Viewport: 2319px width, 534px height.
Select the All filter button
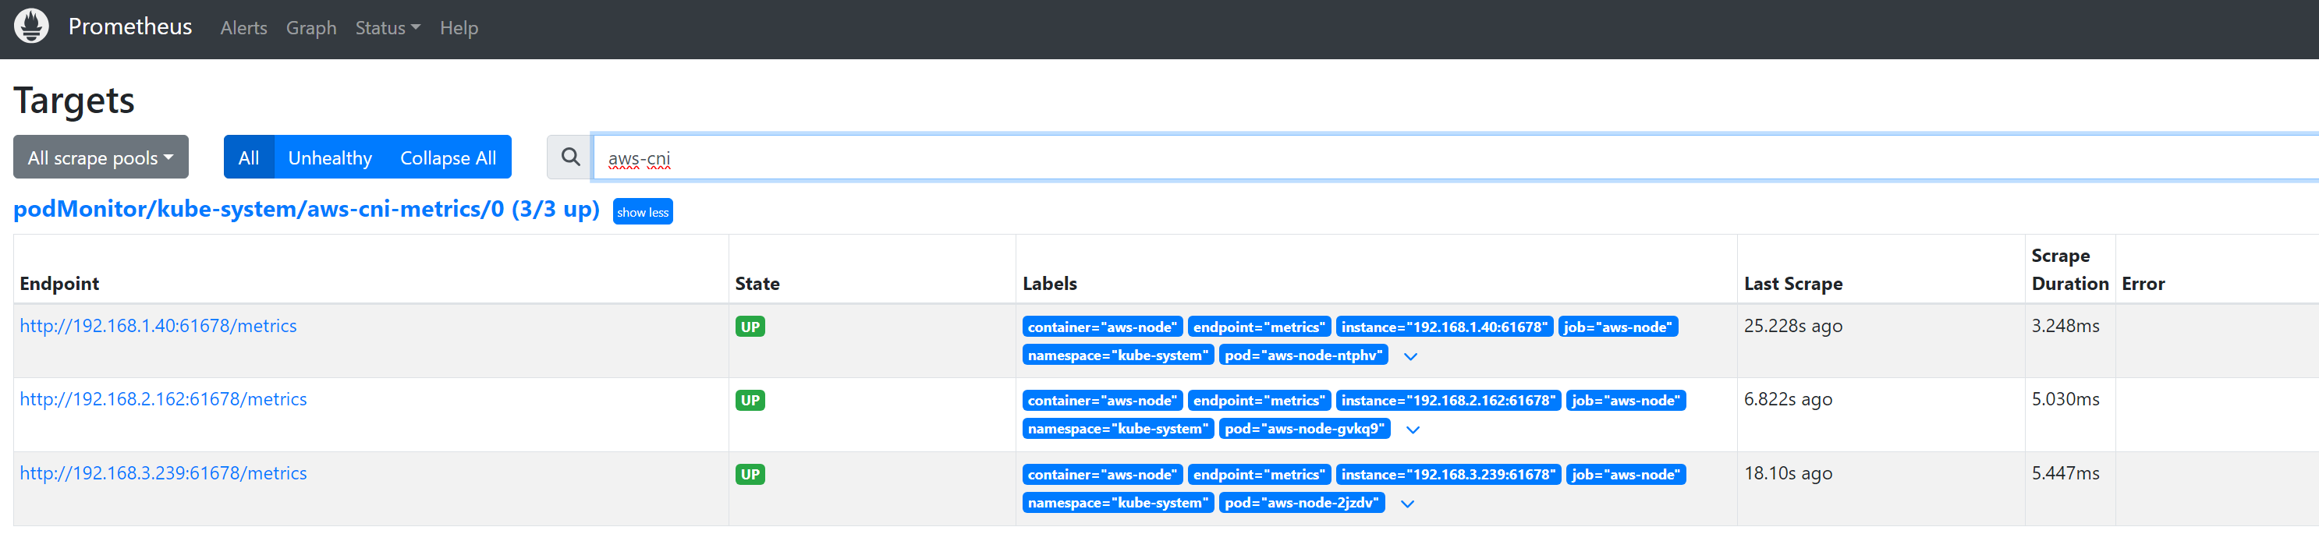tap(249, 157)
